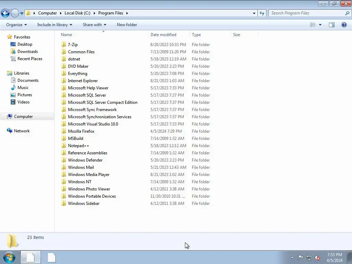Select the Everything folder icon

pyautogui.click(x=64, y=73)
